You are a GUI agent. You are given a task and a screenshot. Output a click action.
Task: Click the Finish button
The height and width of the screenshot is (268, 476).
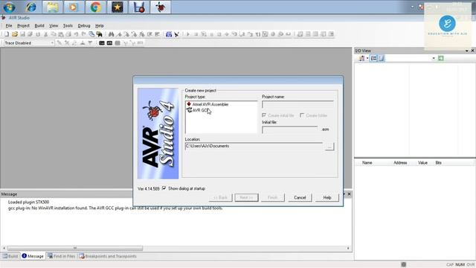(x=273, y=197)
